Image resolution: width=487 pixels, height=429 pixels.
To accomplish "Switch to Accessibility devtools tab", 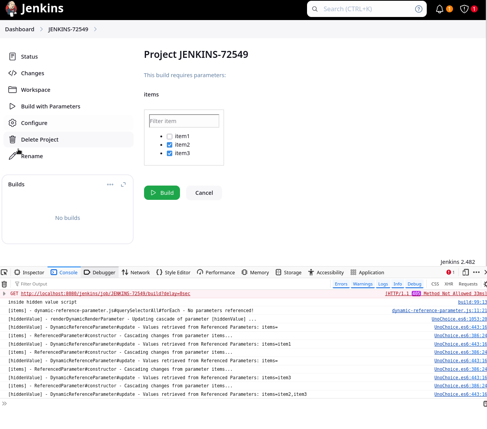I will pos(326,272).
